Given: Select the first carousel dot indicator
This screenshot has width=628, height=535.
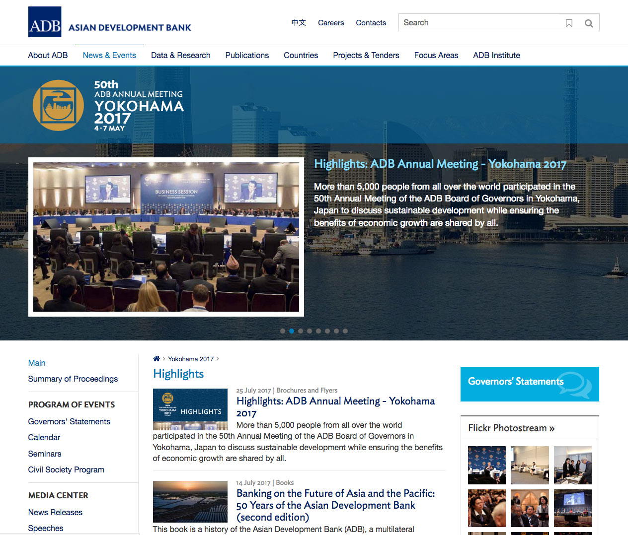Looking at the screenshot, I should [x=283, y=331].
